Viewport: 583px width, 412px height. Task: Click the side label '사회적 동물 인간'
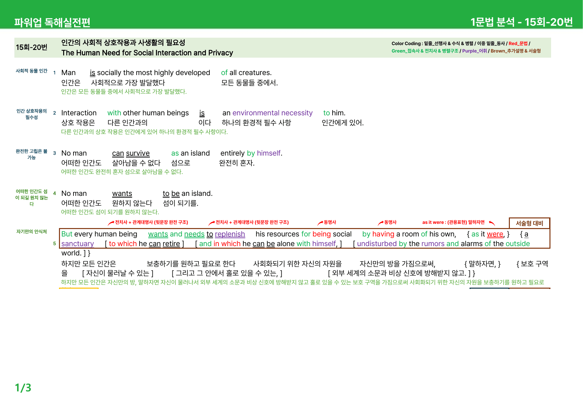click(x=32, y=71)
